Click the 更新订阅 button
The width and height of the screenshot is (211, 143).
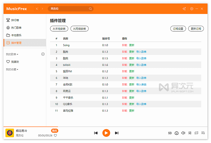[x=196, y=29]
